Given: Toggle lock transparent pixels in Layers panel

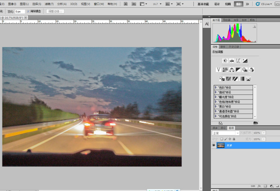Looking at the screenshot, I should pos(221,139).
